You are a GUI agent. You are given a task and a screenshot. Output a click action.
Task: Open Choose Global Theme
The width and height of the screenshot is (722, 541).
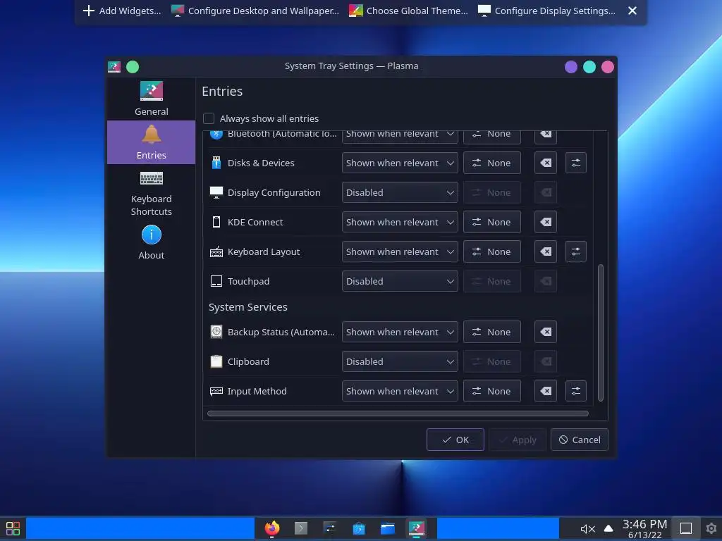point(408,11)
